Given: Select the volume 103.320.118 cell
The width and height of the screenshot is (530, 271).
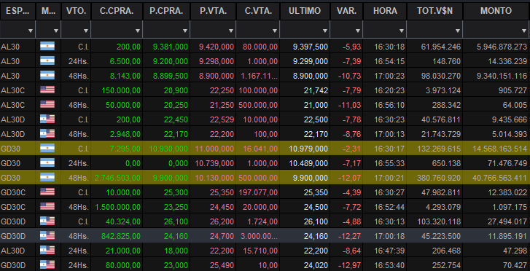Looking at the screenshot, I should click(434, 221).
